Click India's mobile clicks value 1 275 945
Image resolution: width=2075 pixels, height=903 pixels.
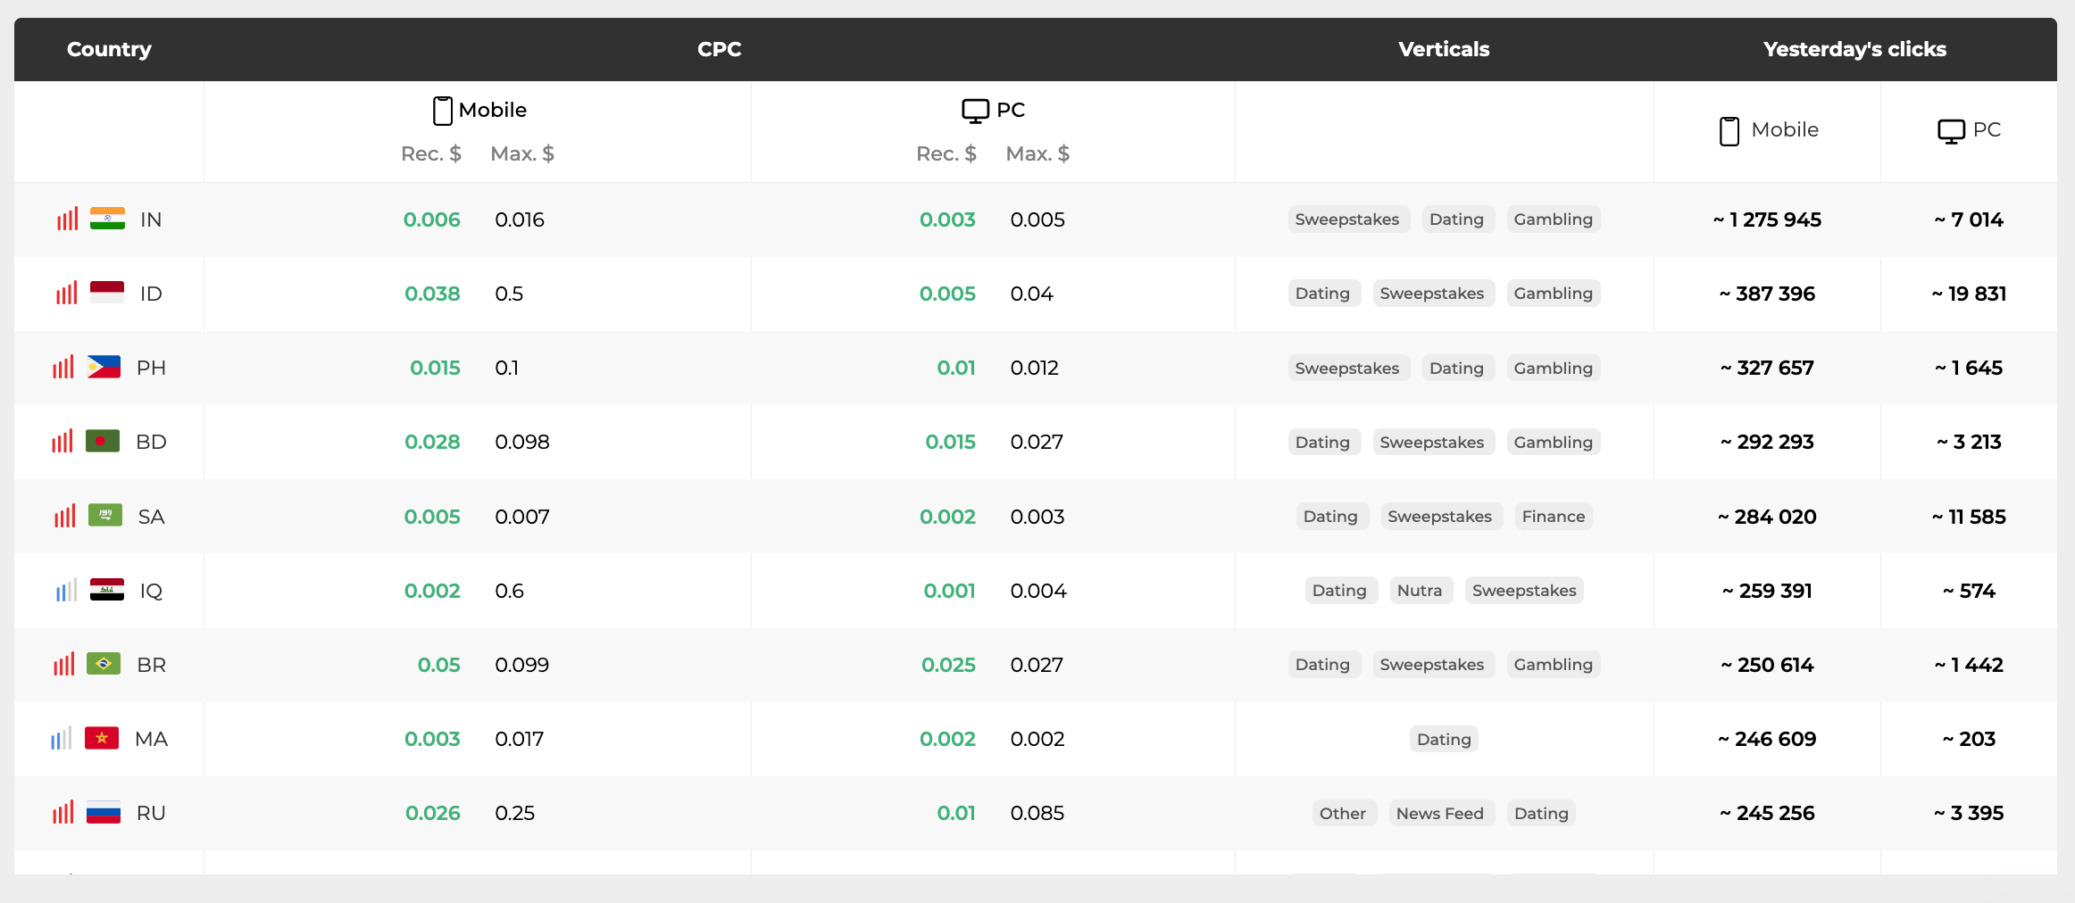pos(1767,220)
